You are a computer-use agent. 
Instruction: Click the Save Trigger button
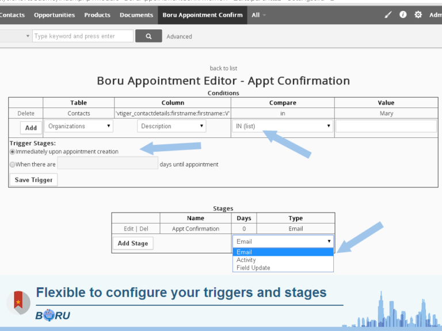[x=33, y=180]
